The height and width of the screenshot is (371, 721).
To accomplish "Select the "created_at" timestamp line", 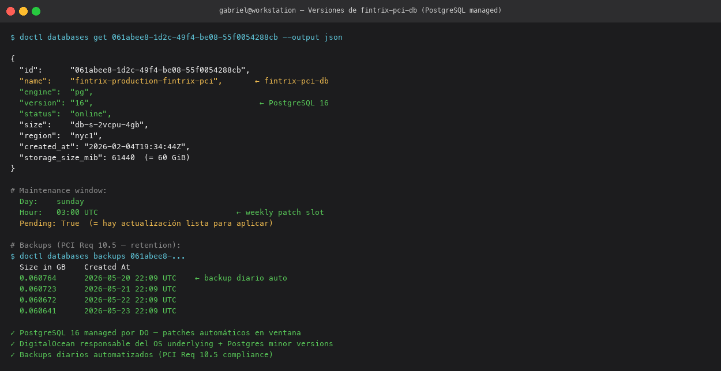I will point(105,146).
